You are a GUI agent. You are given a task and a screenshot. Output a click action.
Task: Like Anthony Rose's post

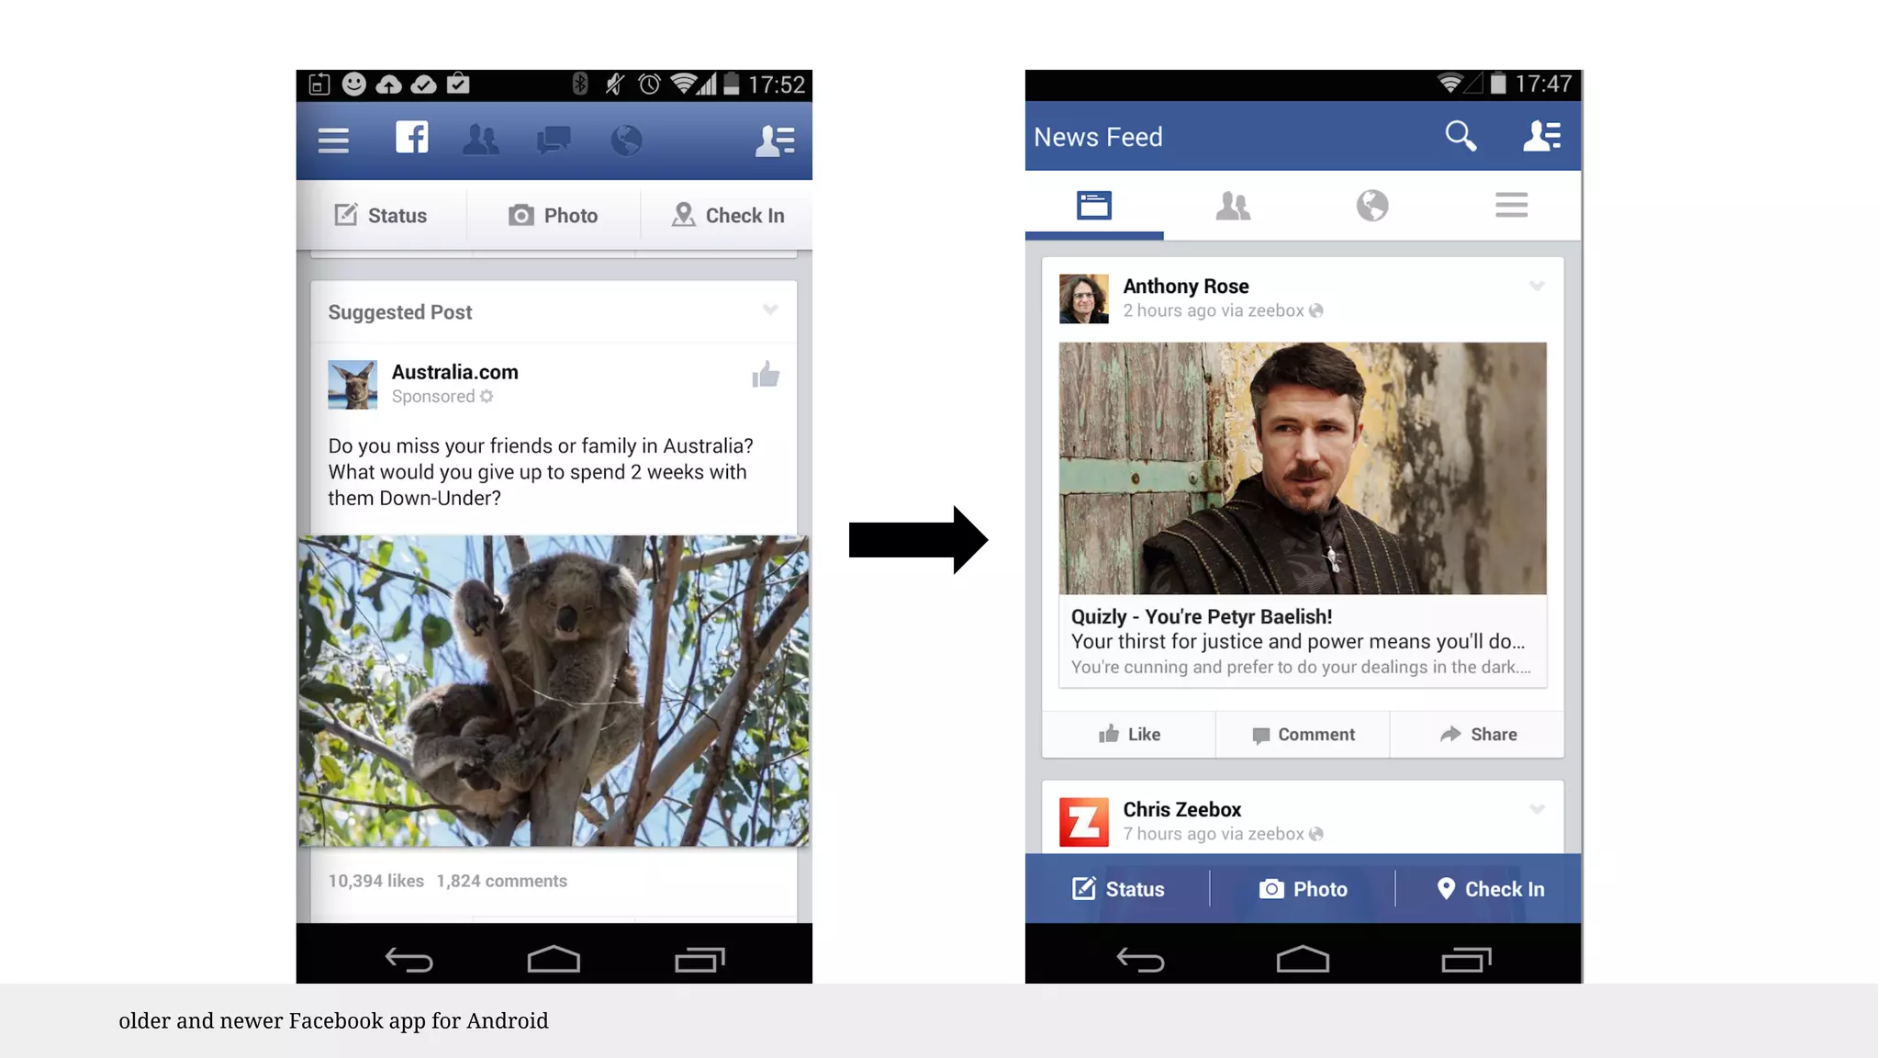[x=1129, y=734]
